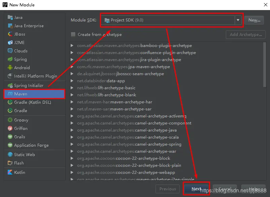The image size is (270, 197).
Task: Expand camel-archetype-war node
Action: [72, 151]
